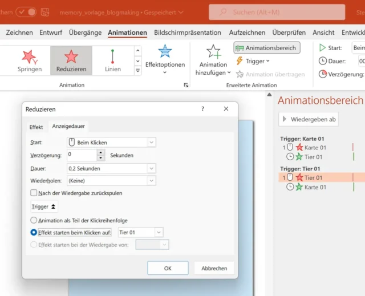Select Animation als Teil der Klickreihenfolge

coord(34,220)
